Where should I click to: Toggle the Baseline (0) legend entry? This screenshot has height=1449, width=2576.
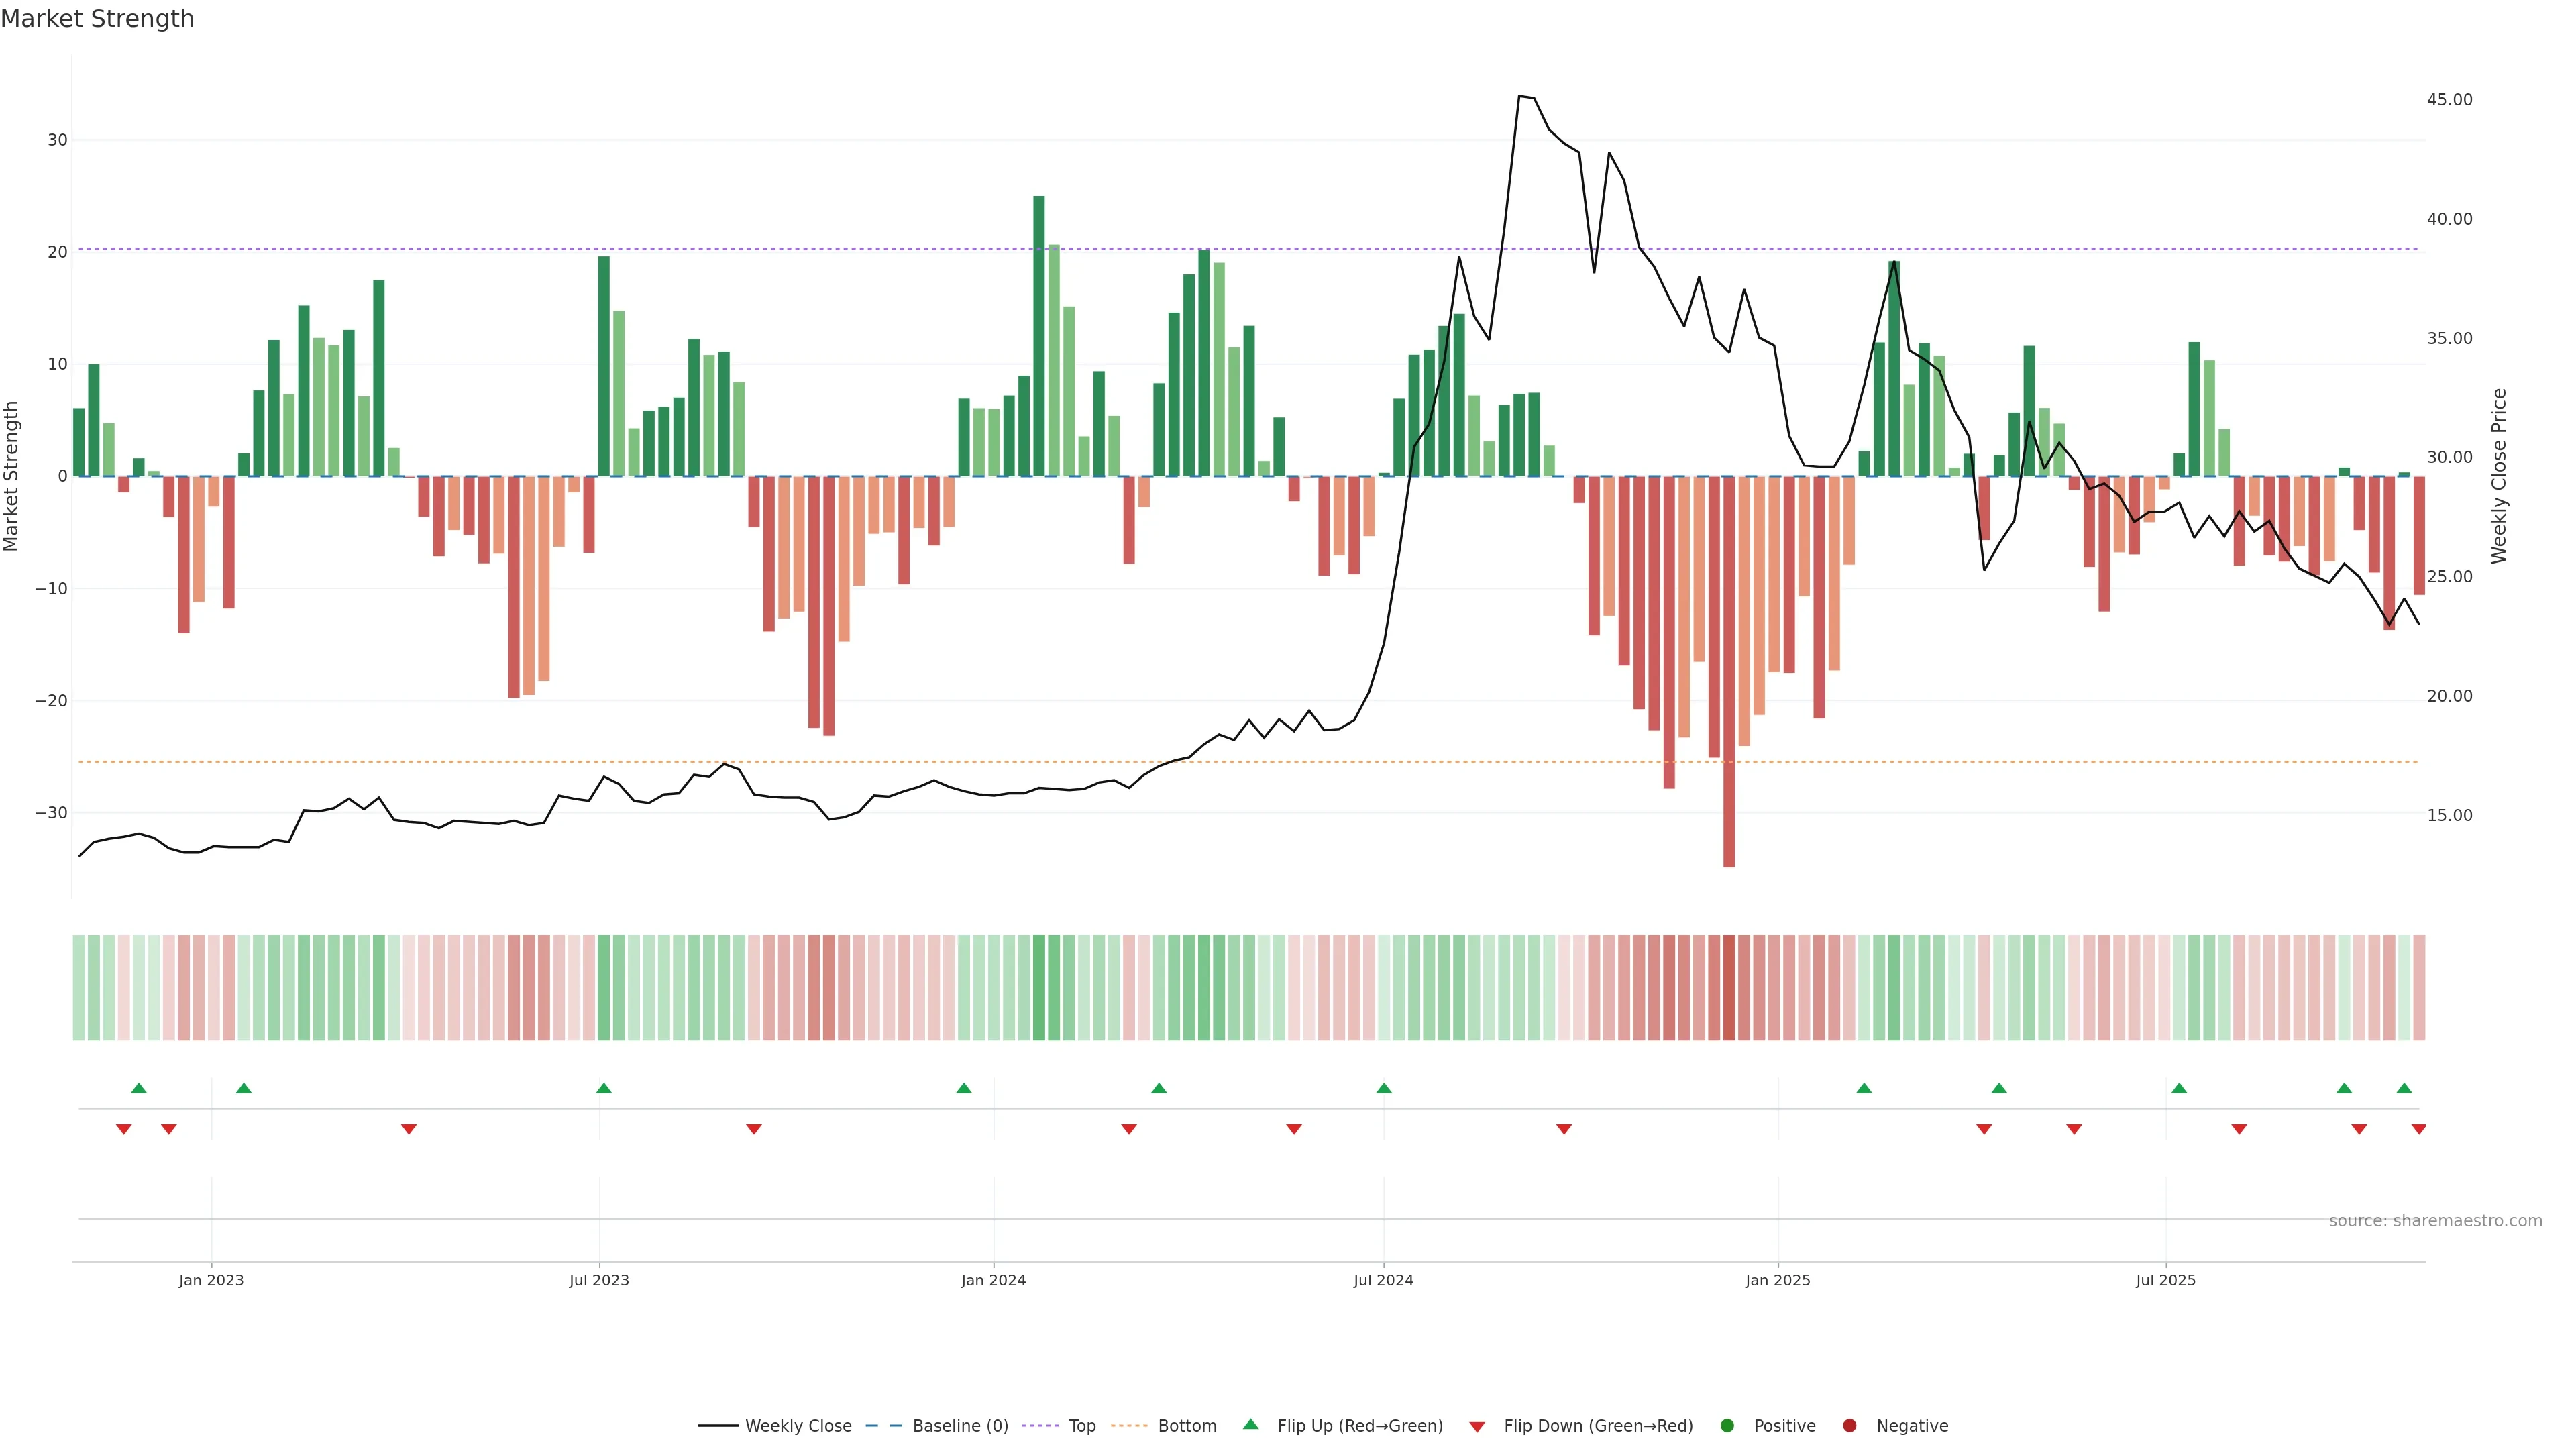[x=960, y=1426]
